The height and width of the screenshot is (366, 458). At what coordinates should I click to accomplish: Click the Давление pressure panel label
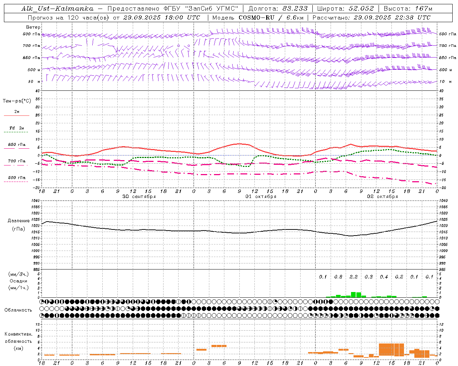click(19, 221)
